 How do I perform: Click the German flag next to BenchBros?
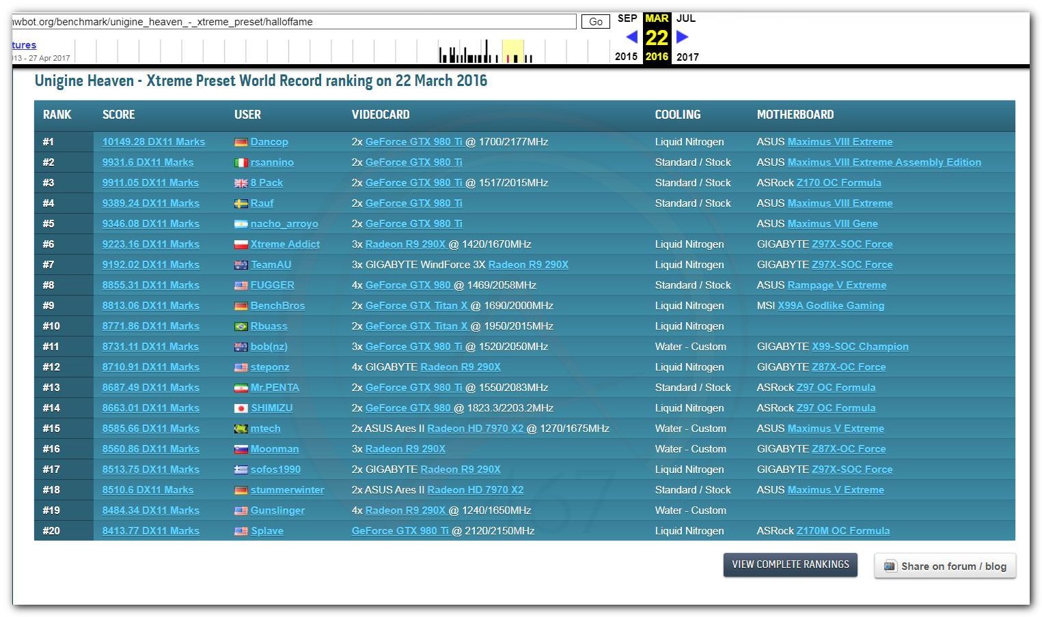[241, 306]
